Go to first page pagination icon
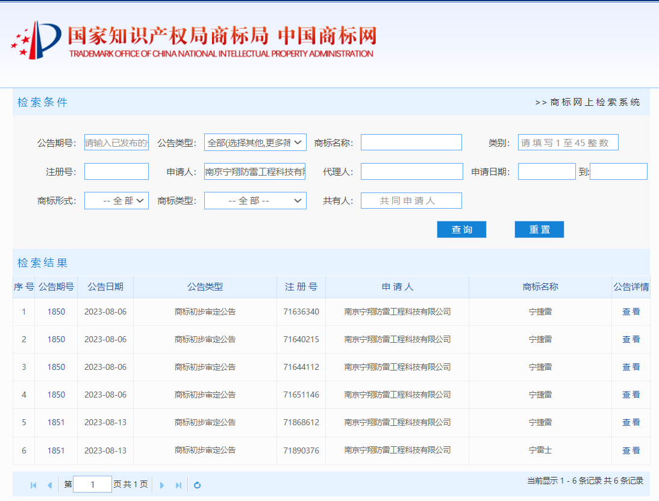The width and height of the screenshot is (659, 501). pos(33,485)
